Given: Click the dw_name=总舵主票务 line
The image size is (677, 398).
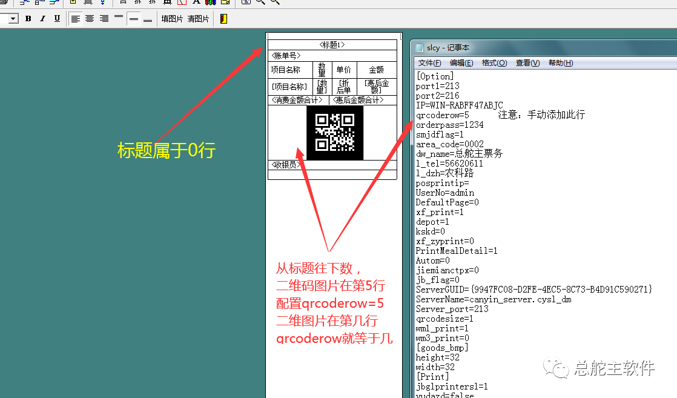Looking at the screenshot, I should [459, 153].
